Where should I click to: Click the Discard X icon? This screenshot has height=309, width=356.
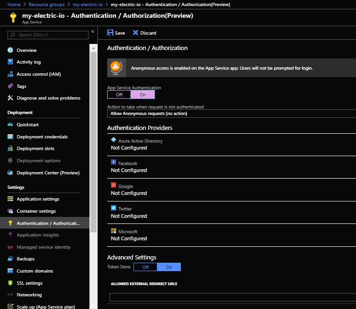[x=135, y=33]
